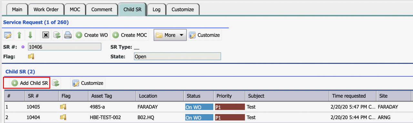413x123 pixels.
Task: Click flag icon in row 10405
Action: coord(63,107)
